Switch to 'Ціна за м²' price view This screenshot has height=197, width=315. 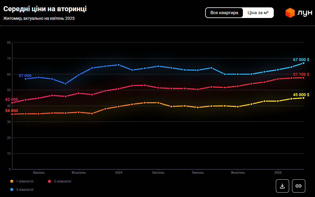pos(258,13)
